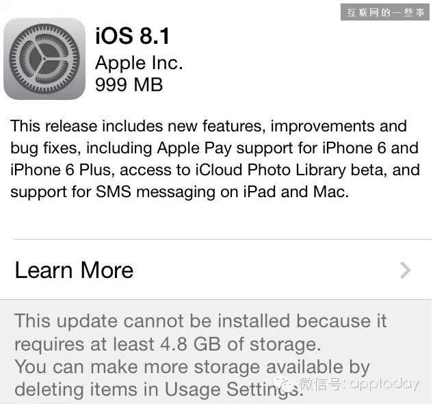
Task: Click the 微信号 apptoday watermark text
Action: pos(360,383)
